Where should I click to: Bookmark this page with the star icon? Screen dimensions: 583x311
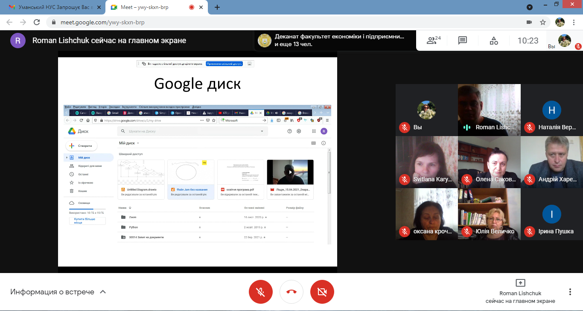click(x=543, y=22)
